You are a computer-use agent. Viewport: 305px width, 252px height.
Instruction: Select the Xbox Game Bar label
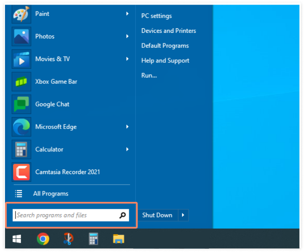[56, 82]
